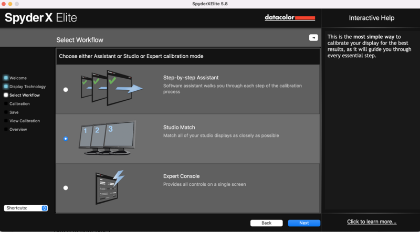Screen dimensions: 420x232
Task: Click the Expert Console lightning bolt illustration
Action: click(x=110, y=187)
